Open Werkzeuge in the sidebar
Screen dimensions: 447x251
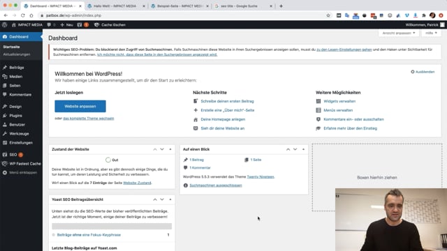pos(19,134)
